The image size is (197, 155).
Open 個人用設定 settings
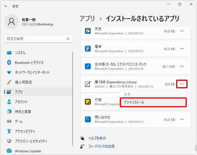38,82
